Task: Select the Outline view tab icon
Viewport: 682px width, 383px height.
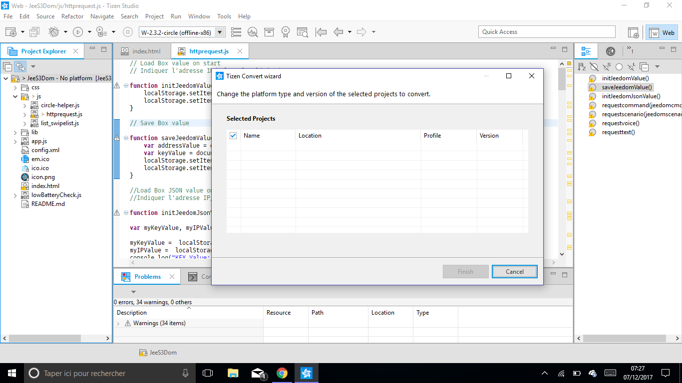Action: pos(587,51)
